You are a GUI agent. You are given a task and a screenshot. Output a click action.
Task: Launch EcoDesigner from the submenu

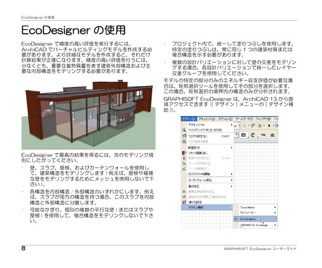256,219
